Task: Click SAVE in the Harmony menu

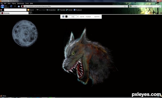Action: point(82,17)
